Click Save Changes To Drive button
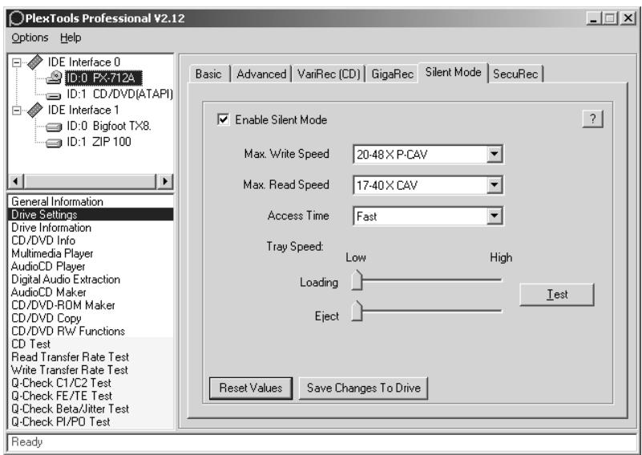Viewport: 642px width, 455px height. coord(364,388)
